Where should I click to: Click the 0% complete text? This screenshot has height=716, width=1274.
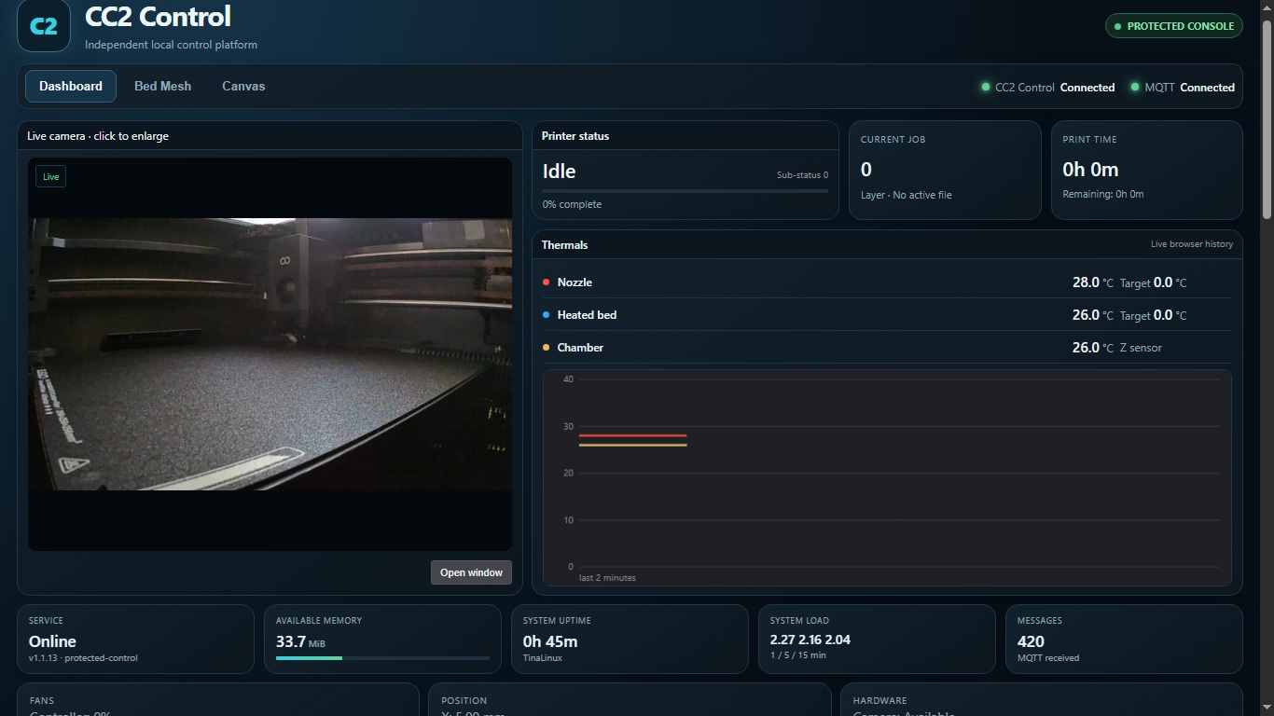572,204
